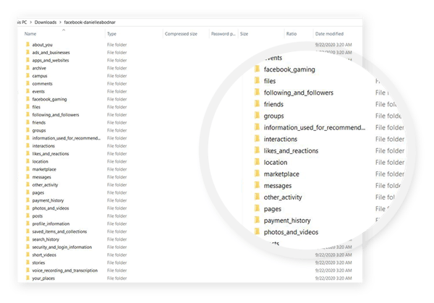
Task: Click interactions folder icon in magnified view
Action: pyautogui.click(x=257, y=139)
